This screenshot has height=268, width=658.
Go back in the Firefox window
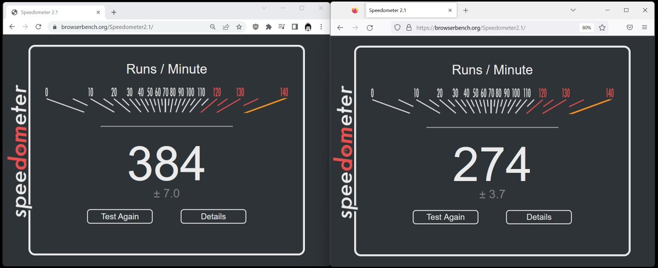tap(341, 27)
